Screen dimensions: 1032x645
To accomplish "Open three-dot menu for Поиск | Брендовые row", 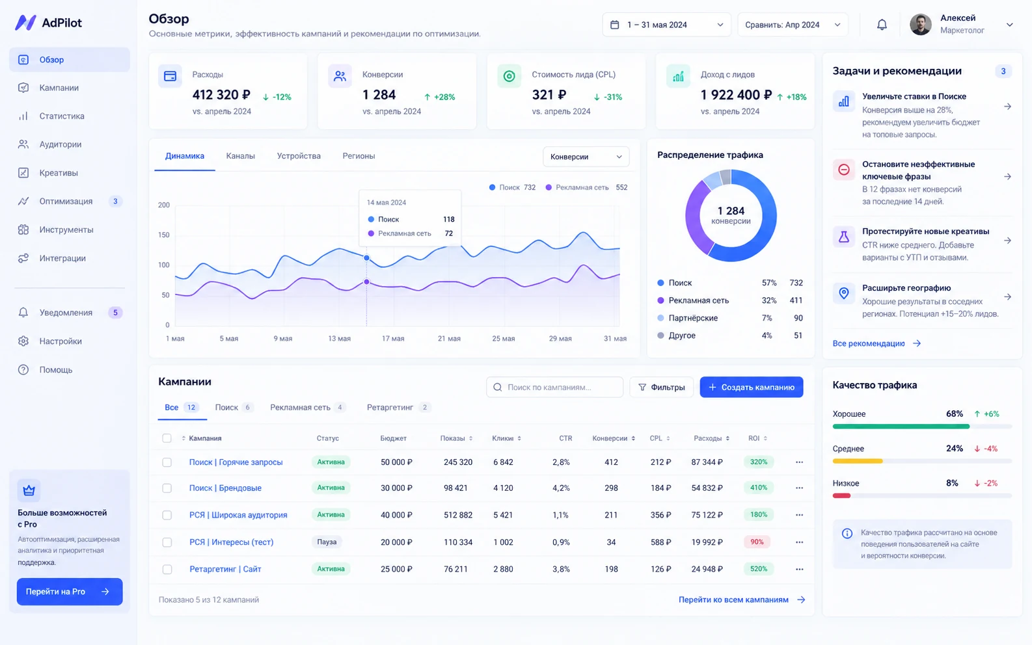I will 799,488.
